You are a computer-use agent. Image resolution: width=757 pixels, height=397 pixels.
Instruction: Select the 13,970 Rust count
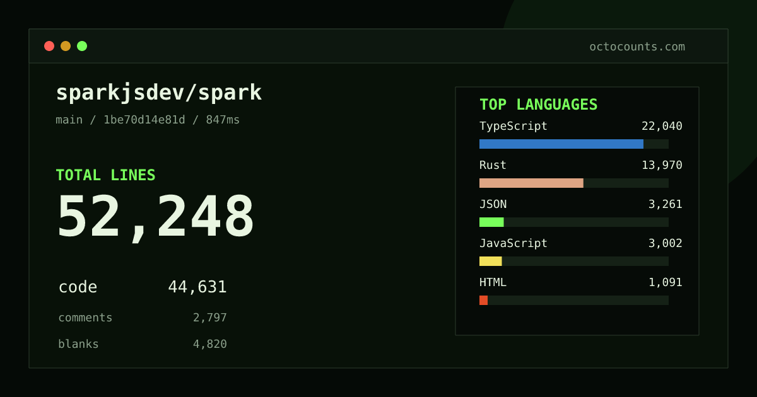click(662, 165)
